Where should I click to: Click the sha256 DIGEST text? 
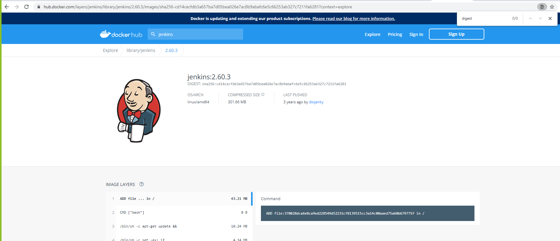point(274,84)
